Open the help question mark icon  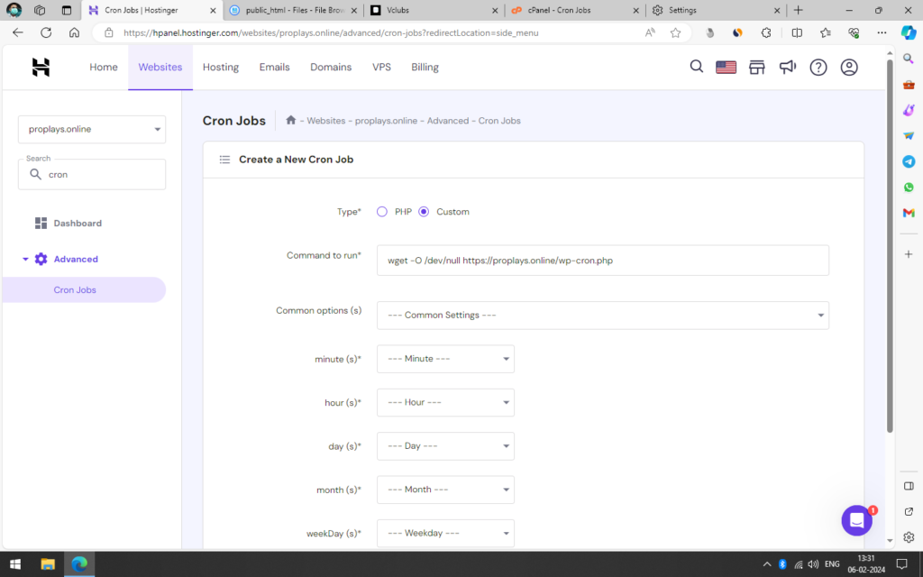[818, 68]
